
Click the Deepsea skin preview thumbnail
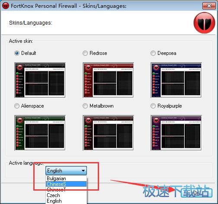coord(176,80)
